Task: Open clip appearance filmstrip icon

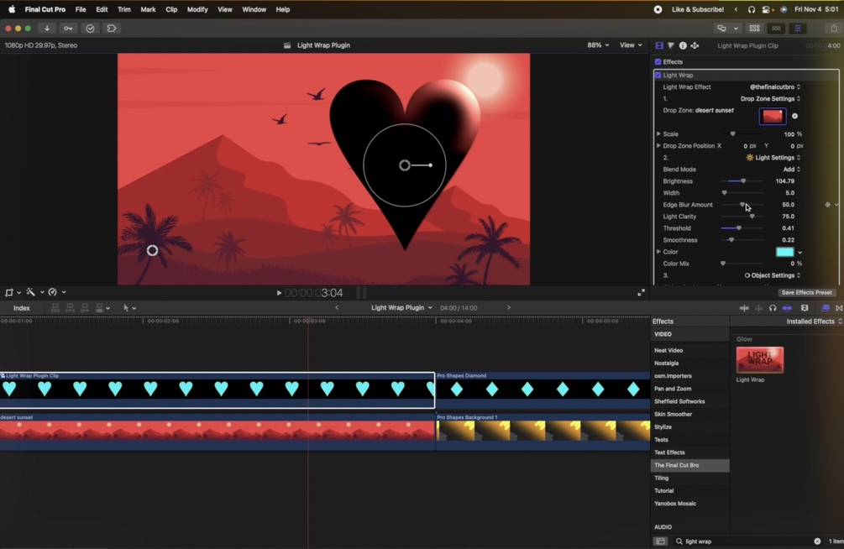Action: pyautogui.click(x=805, y=308)
